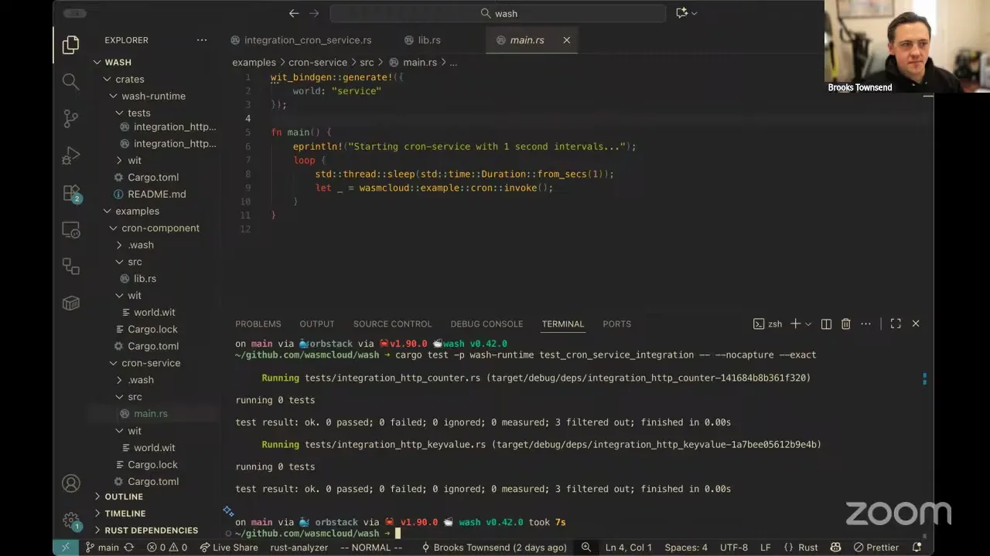The image size is (990, 556).
Task: Click the sparkle icon beside terminal prompt
Action: tap(228, 511)
